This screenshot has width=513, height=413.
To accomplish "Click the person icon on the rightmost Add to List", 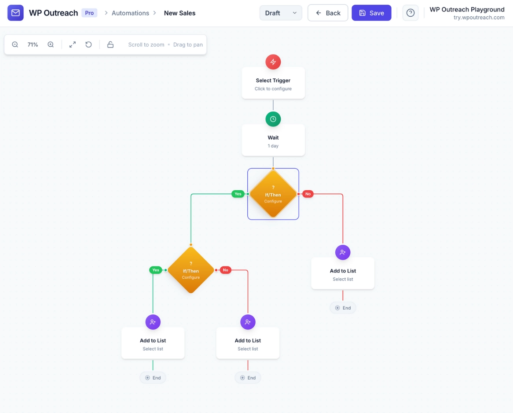I will coord(343,252).
